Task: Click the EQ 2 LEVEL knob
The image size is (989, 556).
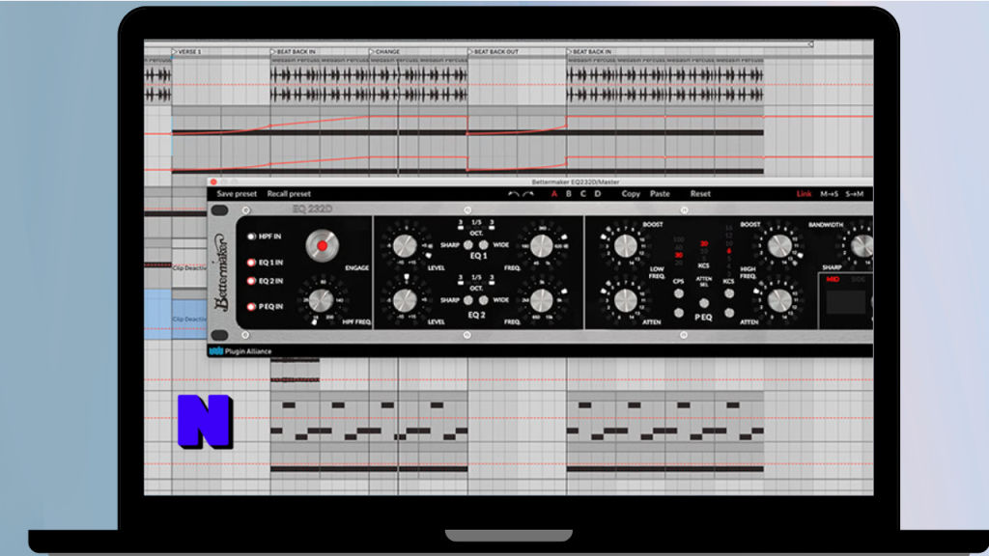Action: (405, 301)
